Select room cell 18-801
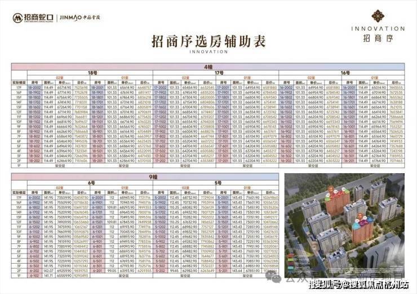The height and width of the screenshot is (294, 417). click(97, 137)
